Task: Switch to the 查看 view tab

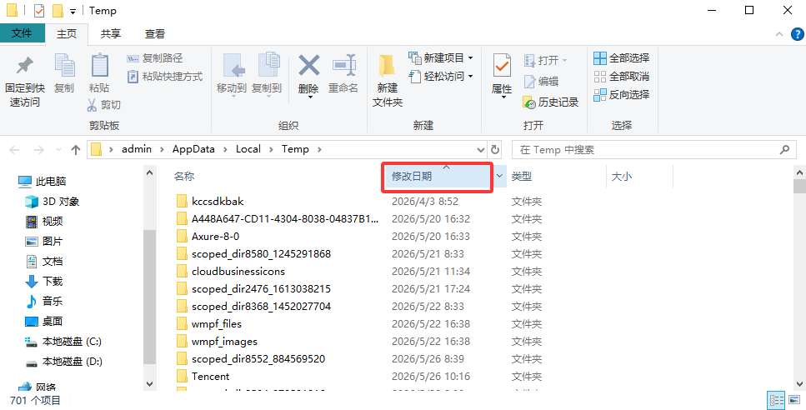Action: coord(155,34)
